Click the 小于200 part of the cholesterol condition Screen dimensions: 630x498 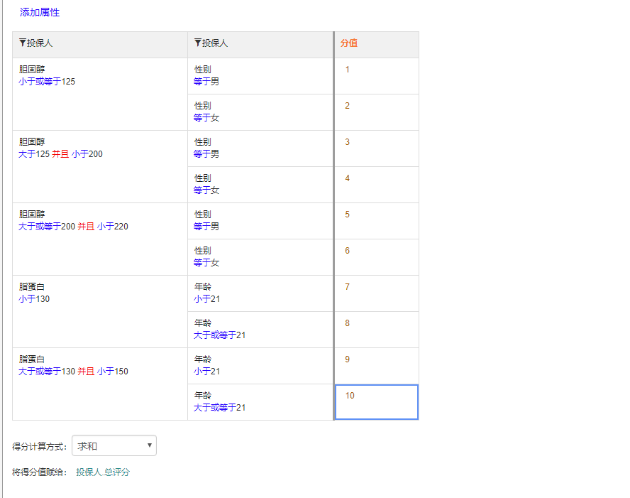tap(87, 154)
